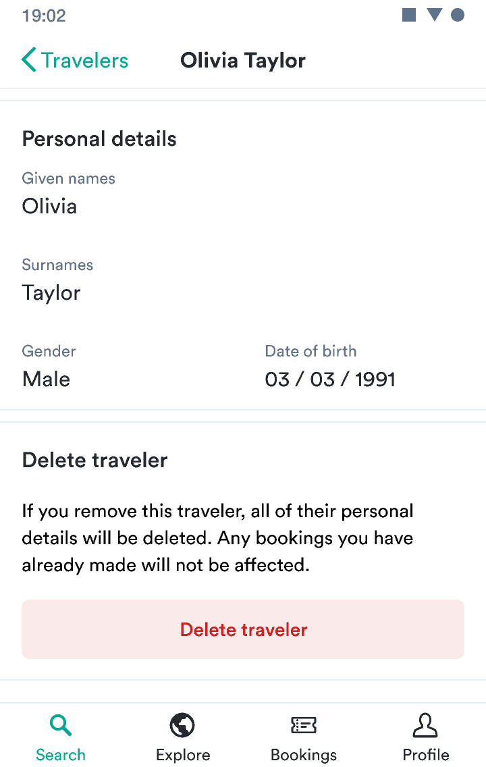The width and height of the screenshot is (486, 767).
Task: Click the back chevron next to Travelers
Action: pyautogui.click(x=27, y=59)
